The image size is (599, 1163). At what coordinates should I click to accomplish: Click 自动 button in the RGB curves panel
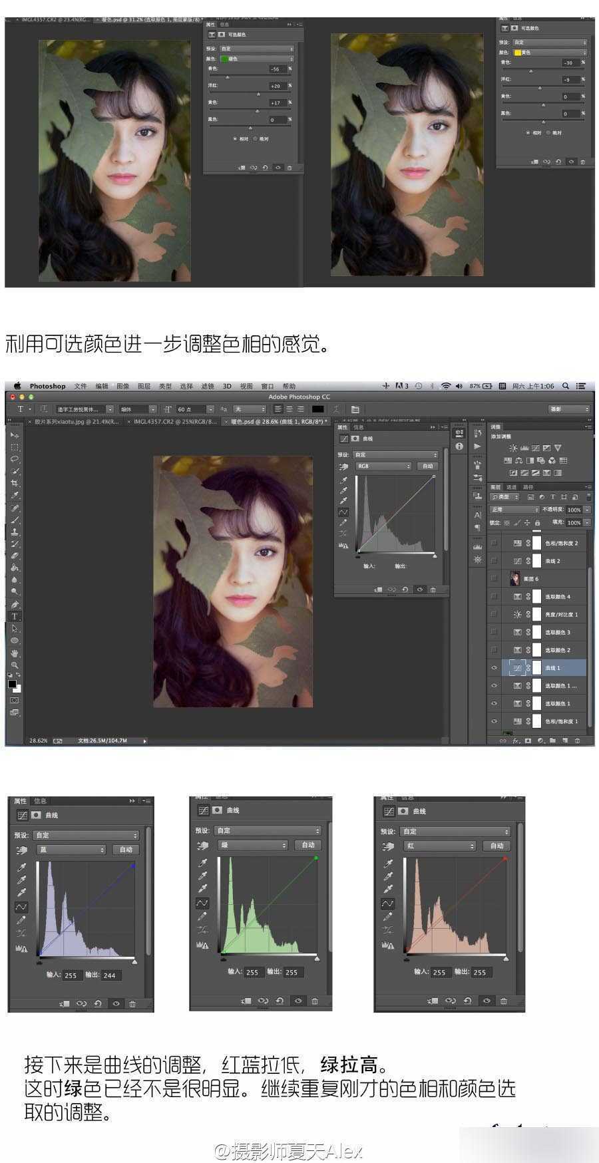coord(427,466)
